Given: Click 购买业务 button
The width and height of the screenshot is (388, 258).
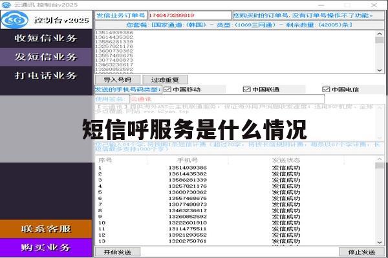Looking at the screenshot, I should [x=46, y=248].
